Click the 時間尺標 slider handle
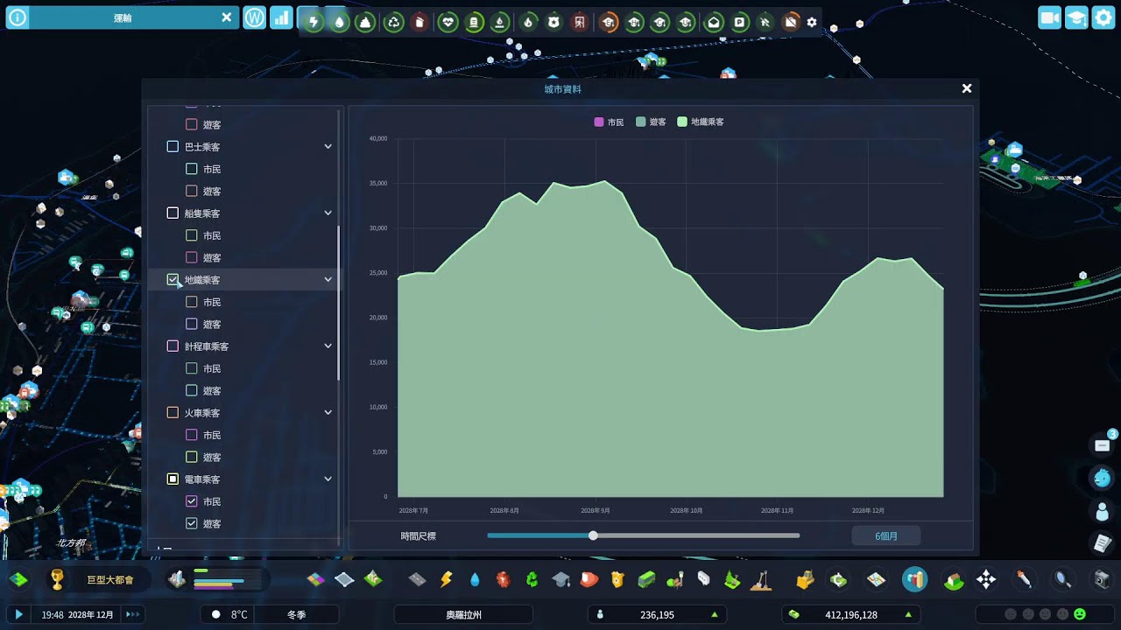 click(x=593, y=535)
